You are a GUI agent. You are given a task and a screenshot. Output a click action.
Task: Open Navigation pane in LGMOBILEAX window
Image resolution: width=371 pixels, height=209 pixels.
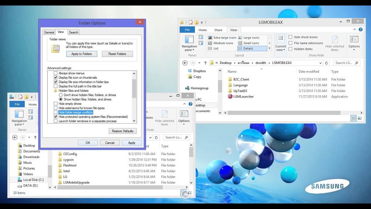(189, 43)
